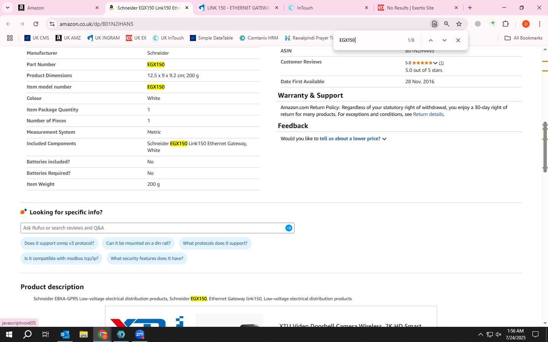Submit the Rufus question arrow button
Viewport: 548px width, 342px height.
tap(289, 228)
